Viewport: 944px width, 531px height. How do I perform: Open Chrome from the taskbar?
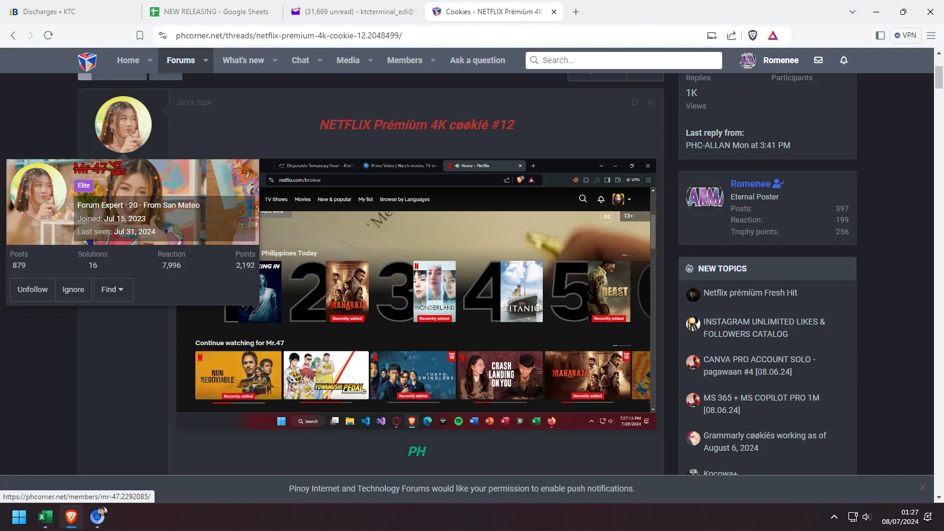[x=97, y=517]
